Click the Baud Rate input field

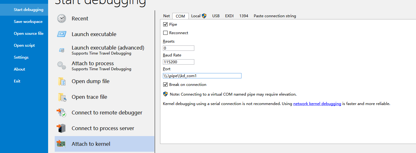(x=178, y=62)
